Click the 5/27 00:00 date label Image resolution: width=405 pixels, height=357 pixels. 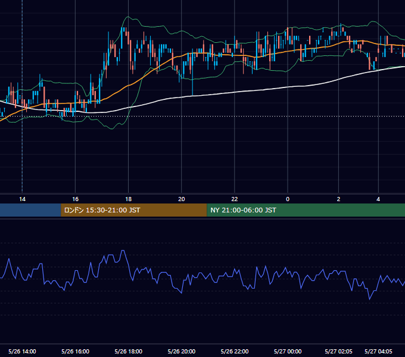pyautogui.click(x=288, y=351)
